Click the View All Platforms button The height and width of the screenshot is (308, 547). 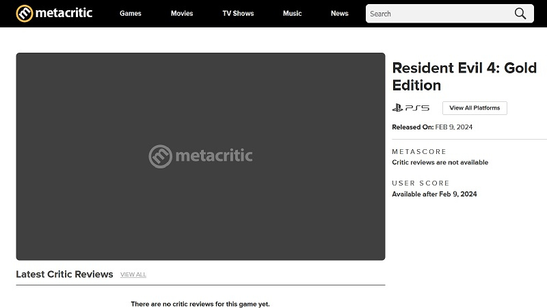pyautogui.click(x=475, y=108)
